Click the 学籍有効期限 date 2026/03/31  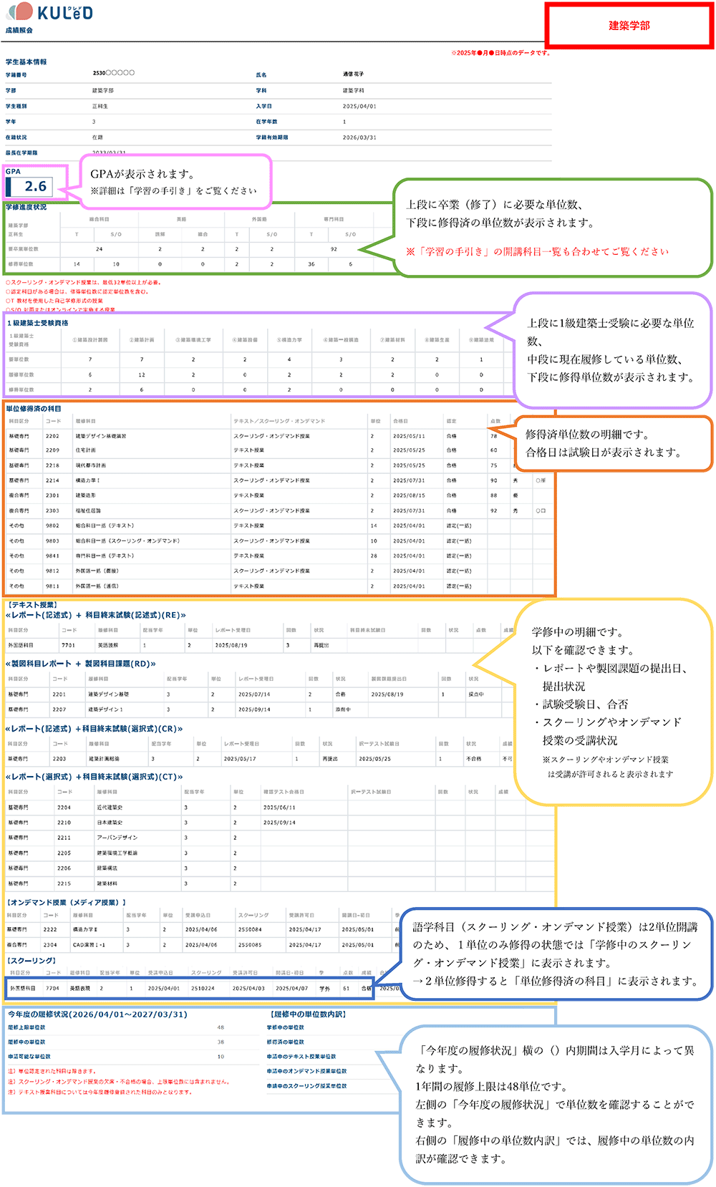pos(359,137)
